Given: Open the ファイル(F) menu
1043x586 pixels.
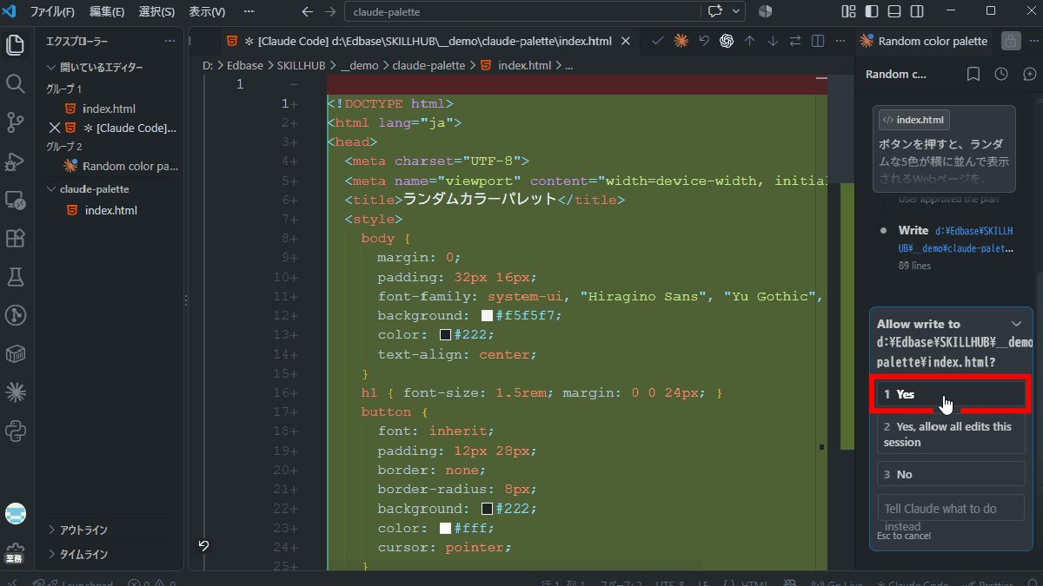Looking at the screenshot, I should (x=52, y=11).
